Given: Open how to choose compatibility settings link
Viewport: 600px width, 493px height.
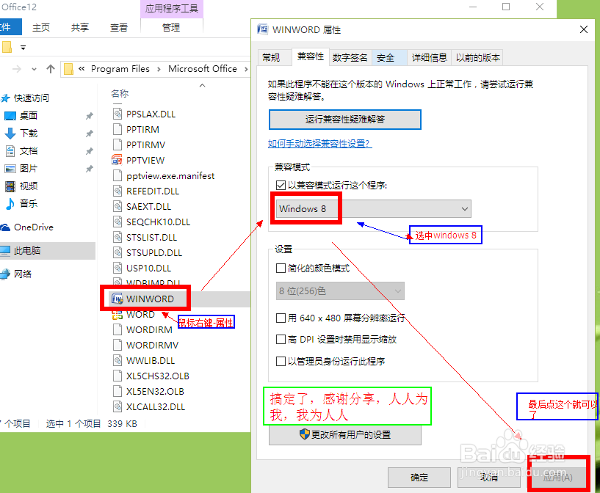Looking at the screenshot, I should tap(319, 143).
